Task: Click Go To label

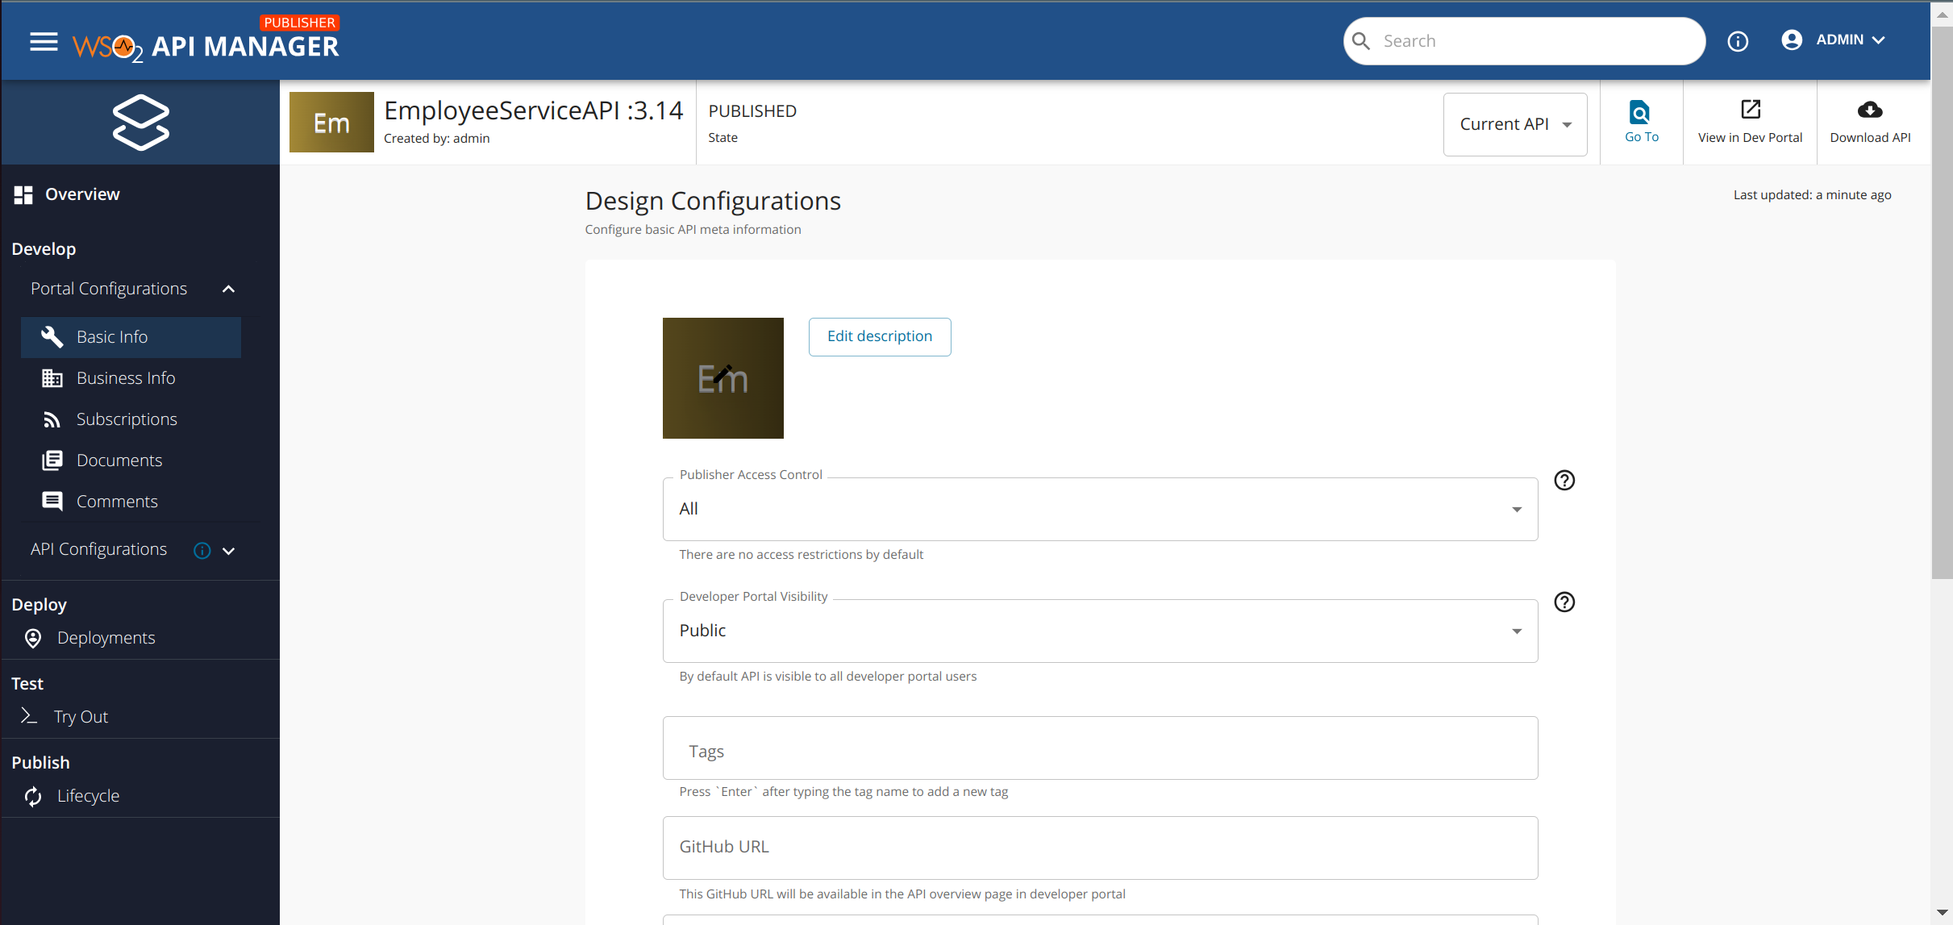Action: (x=1642, y=137)
